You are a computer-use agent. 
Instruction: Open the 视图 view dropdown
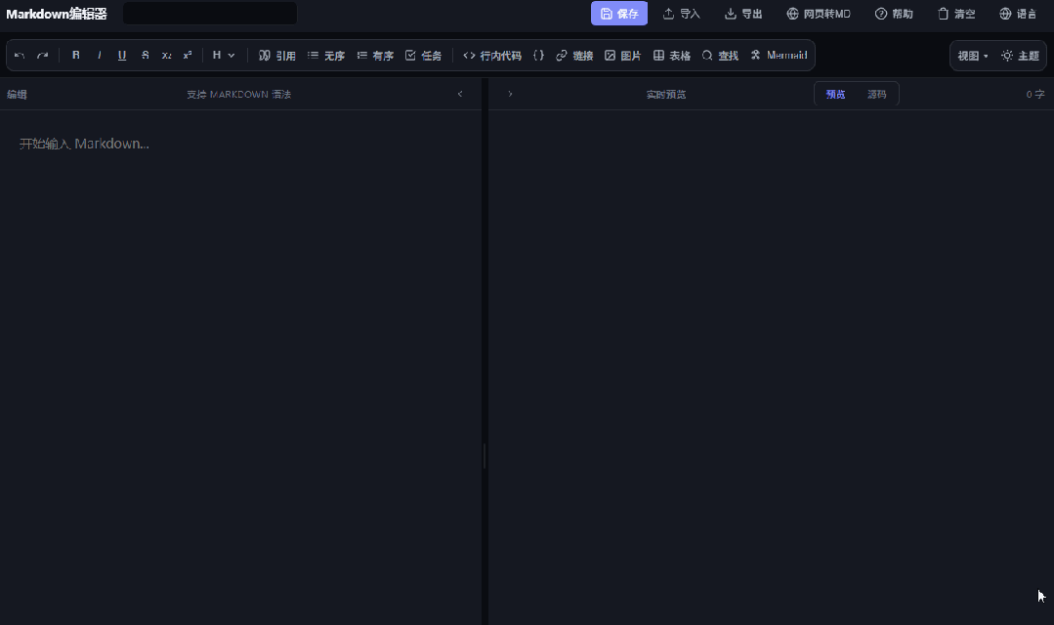[x=973, y=56]
